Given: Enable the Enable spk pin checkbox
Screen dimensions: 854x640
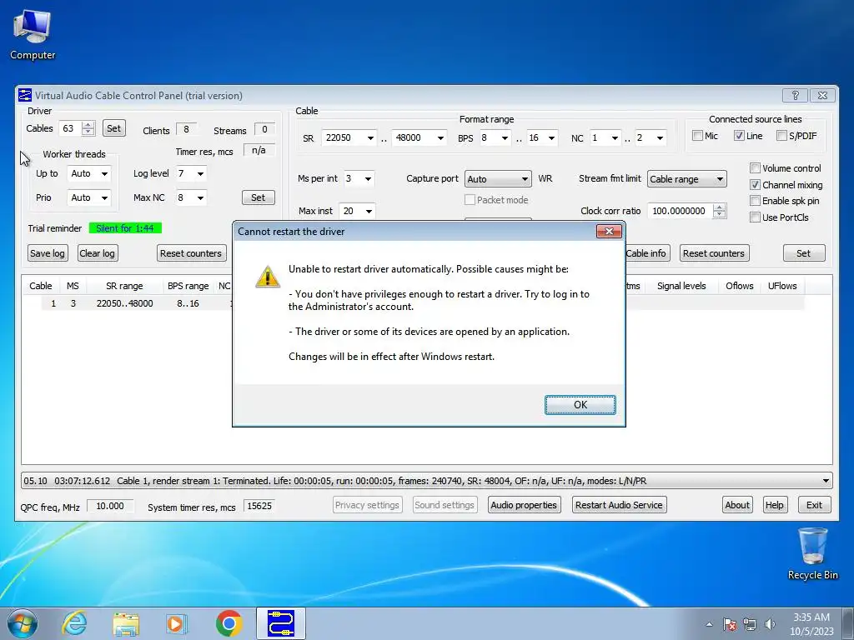Looking at the screenshot, I should tap(755, 201).
